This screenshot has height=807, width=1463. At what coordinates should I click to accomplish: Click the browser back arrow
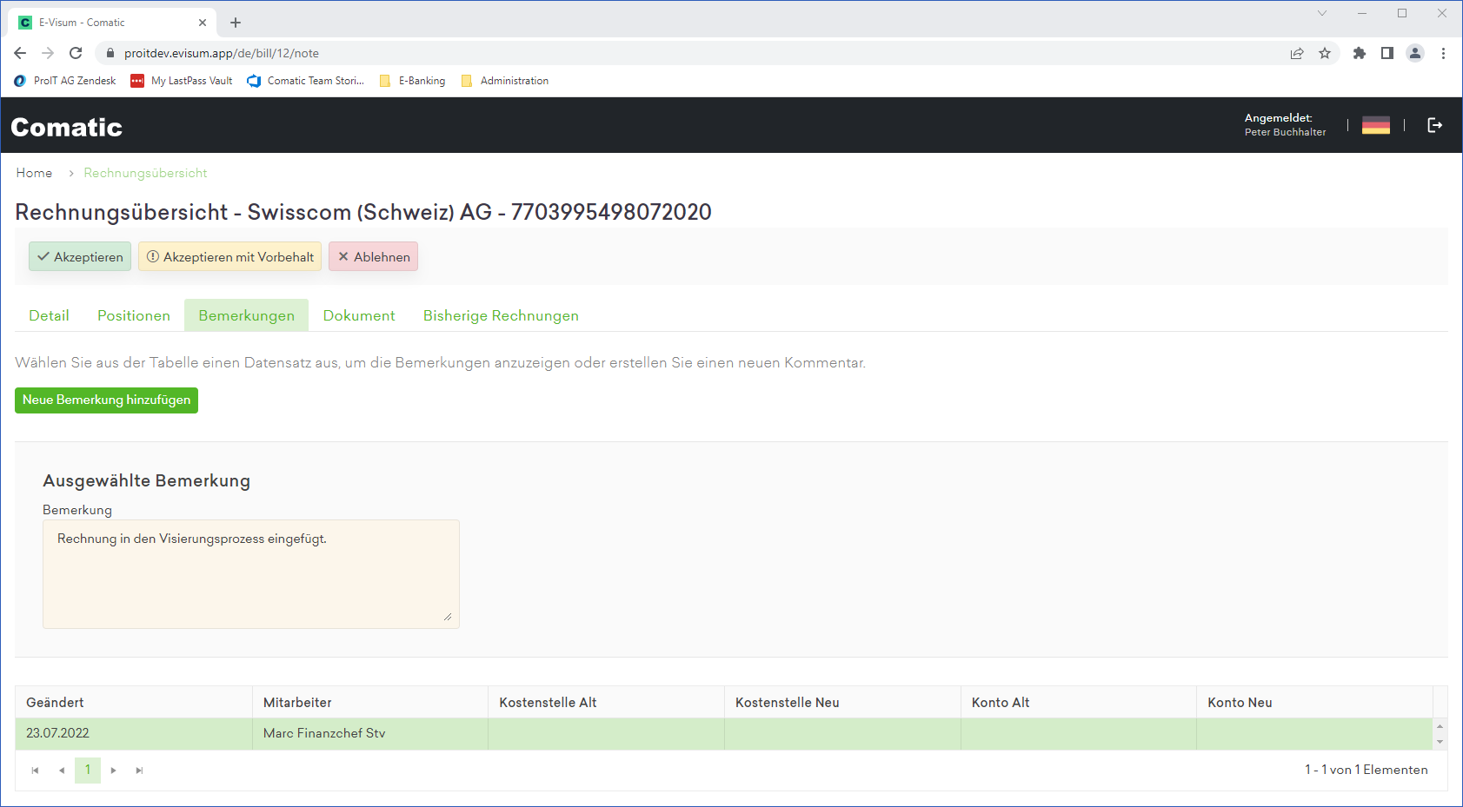(20, 53)
